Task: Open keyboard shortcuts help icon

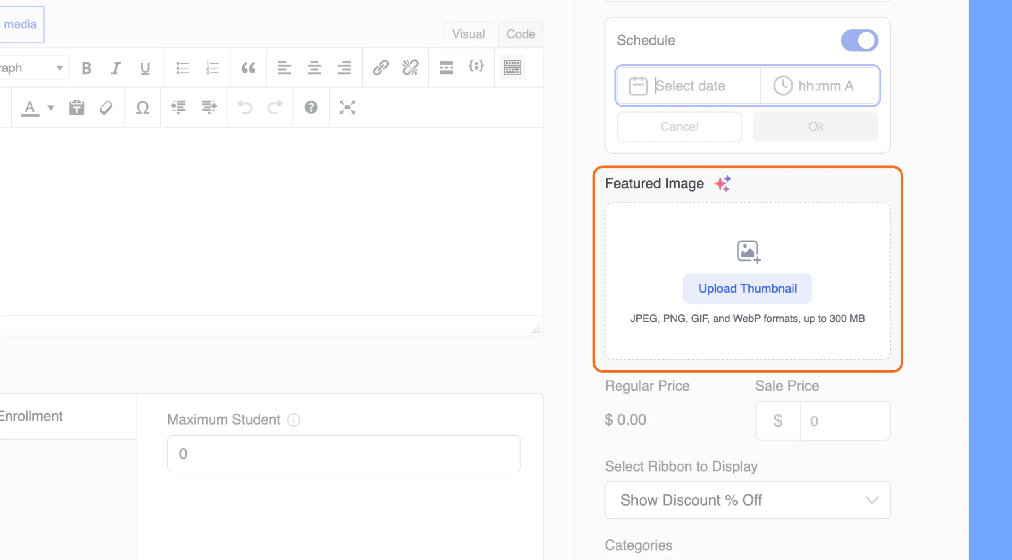Action: tap(311, 107)
